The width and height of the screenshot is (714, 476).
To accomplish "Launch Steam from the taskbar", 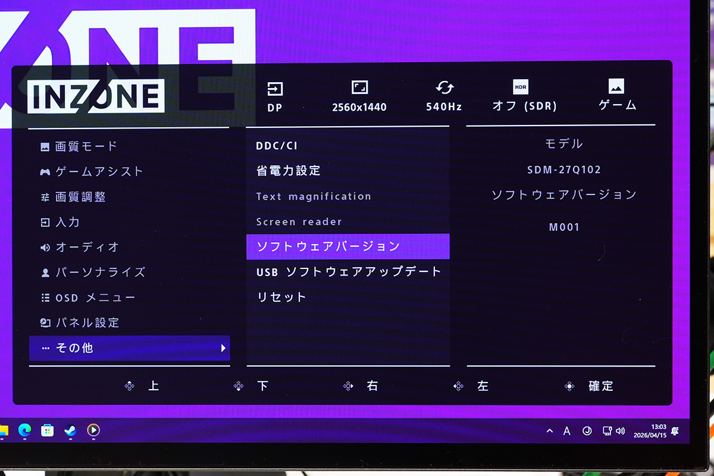I will click(70, 430).
